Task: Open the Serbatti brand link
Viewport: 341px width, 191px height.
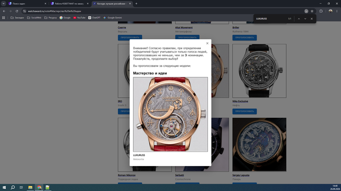Action: [x=180, y=175]
